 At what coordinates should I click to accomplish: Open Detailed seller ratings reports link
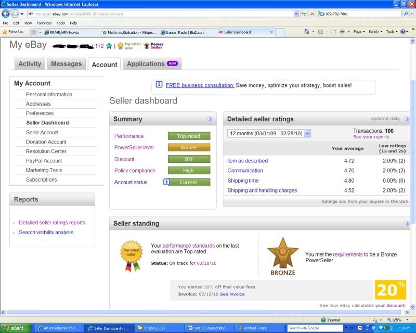pyautogui.click(x=52, y=223)
